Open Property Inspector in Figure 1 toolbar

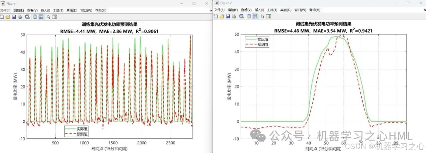54,17
